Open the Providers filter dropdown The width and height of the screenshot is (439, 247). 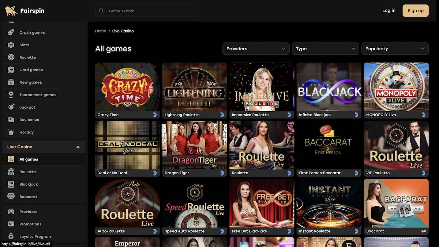tap(256, 49)
